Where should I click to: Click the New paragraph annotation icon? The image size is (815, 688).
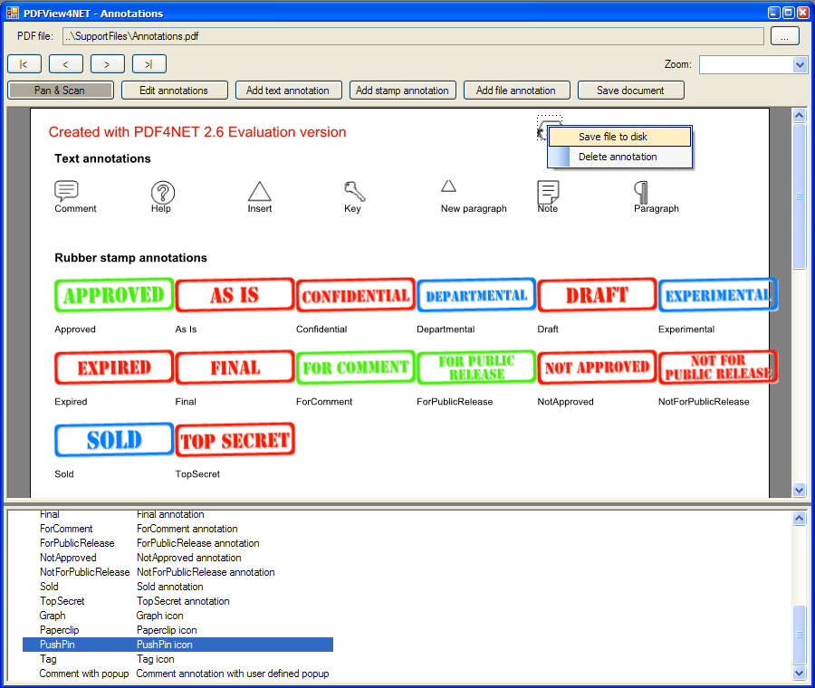[448, 186]
